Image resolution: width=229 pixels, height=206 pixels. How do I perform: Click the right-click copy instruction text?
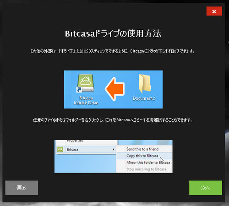click(113, 120)
